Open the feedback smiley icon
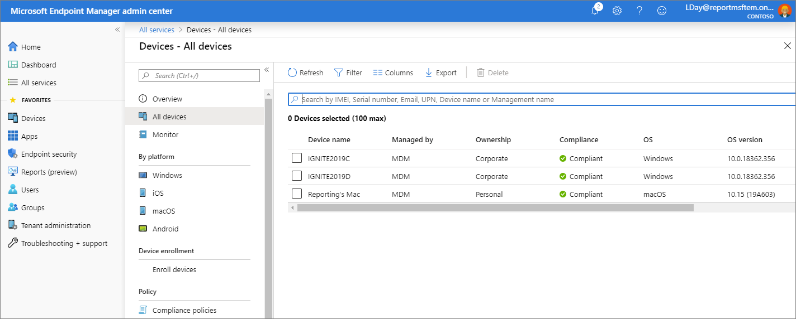This screenshot has width=796, height=319. click(x=662, y=11)
